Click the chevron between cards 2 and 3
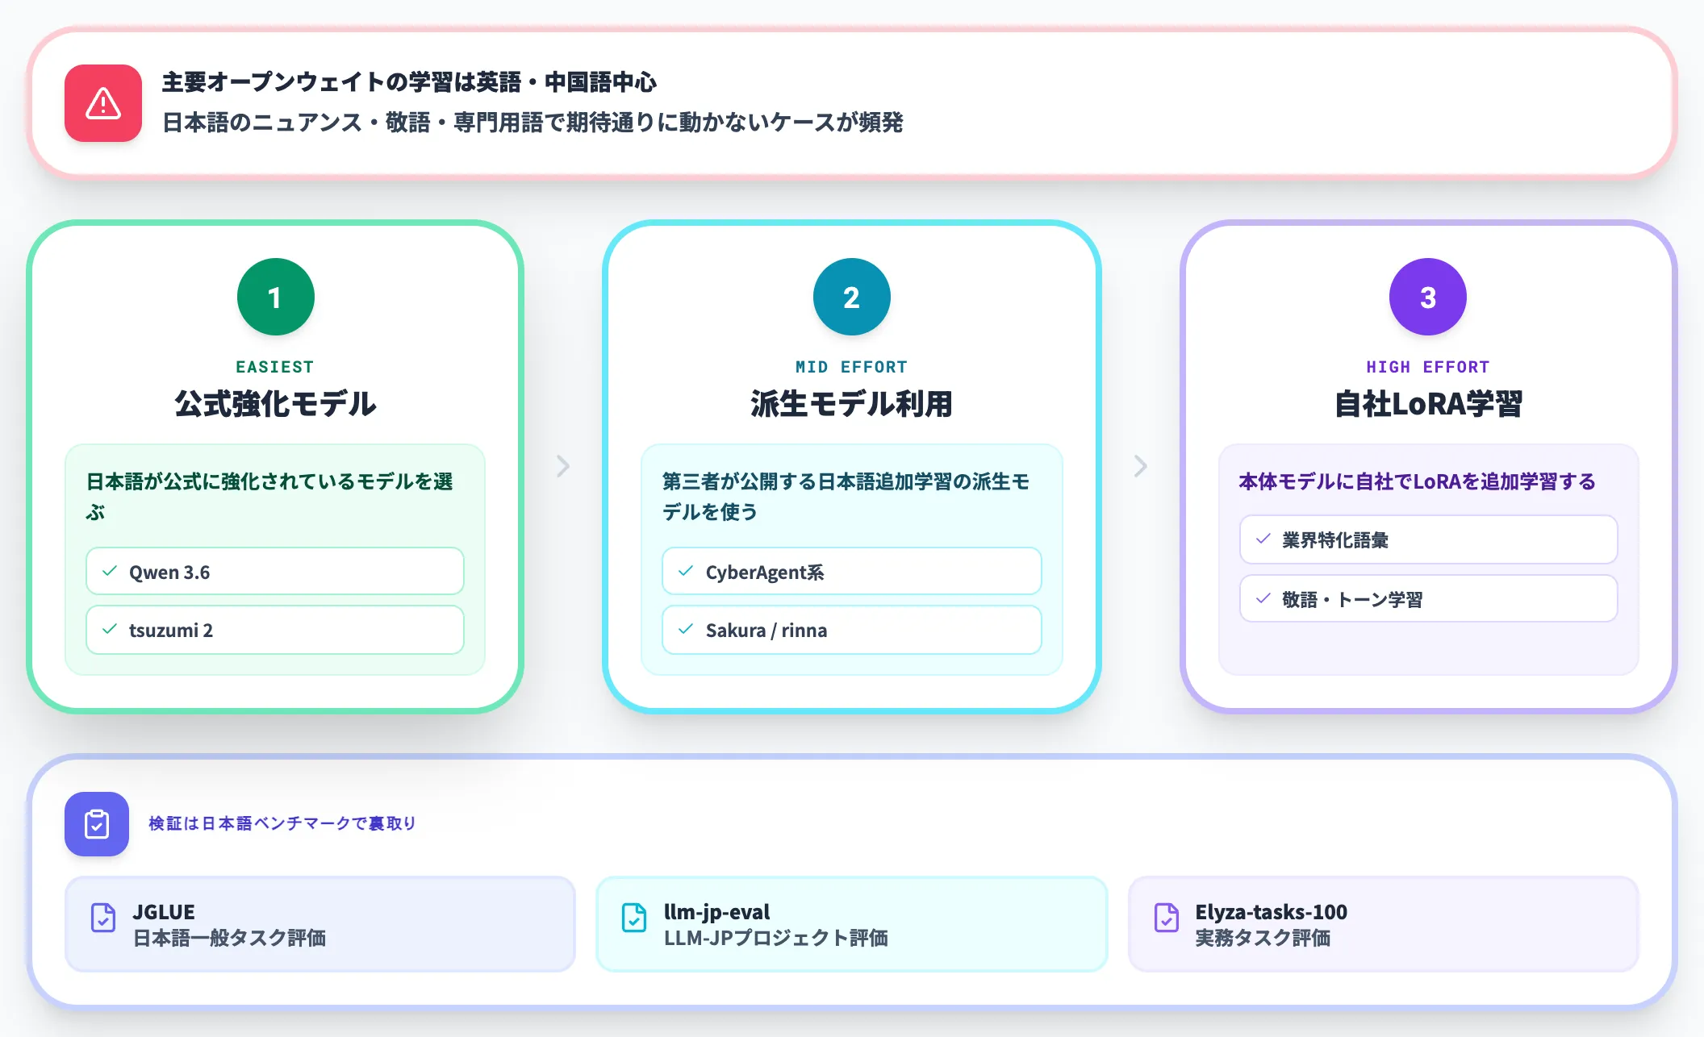 point(1140,466)
